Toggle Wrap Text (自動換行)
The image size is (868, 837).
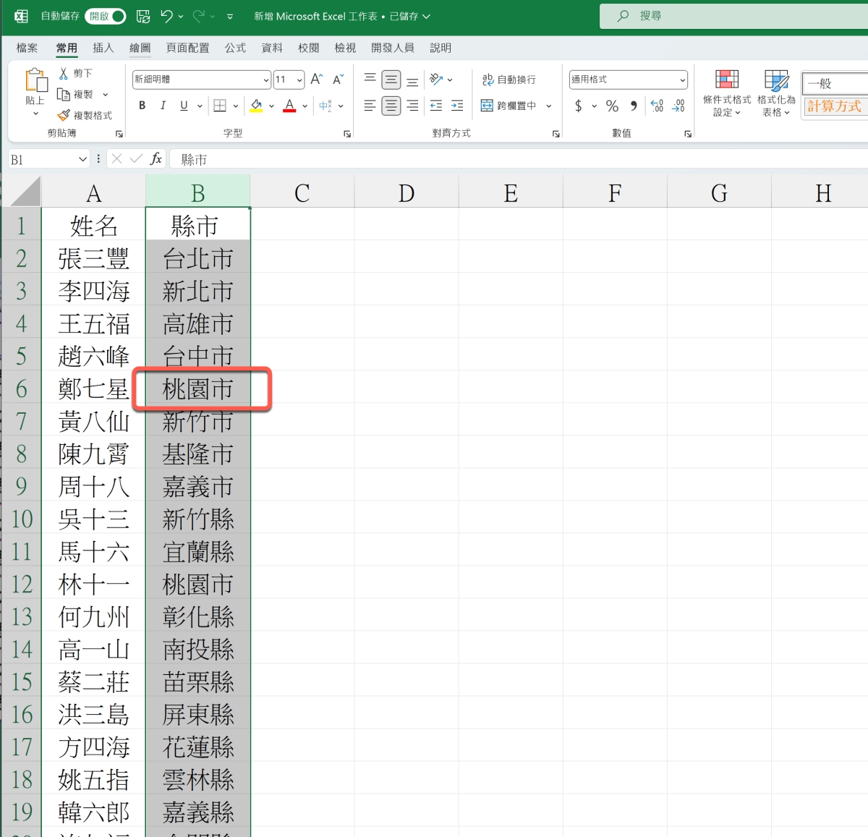pyautogui.click(x=509, y=80)
